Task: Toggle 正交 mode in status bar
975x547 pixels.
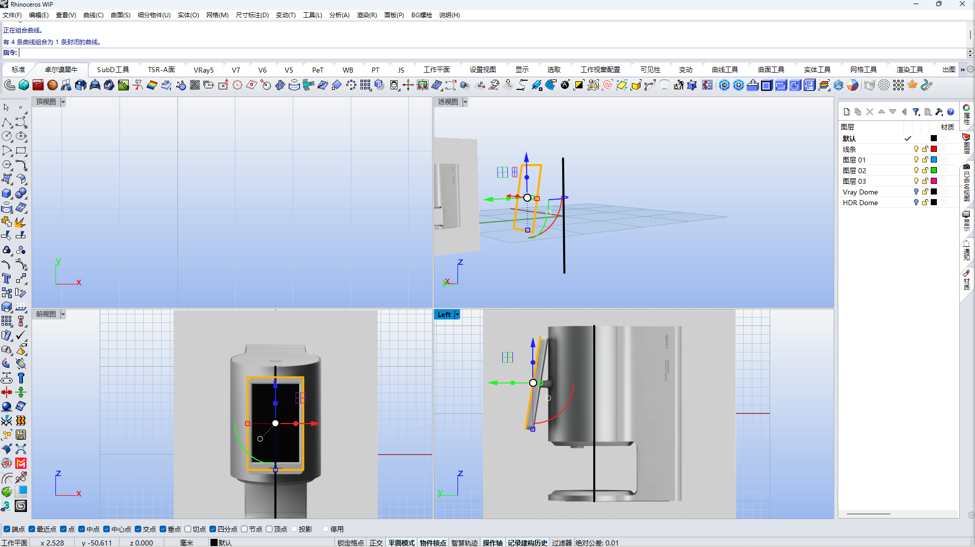Action: pos(376,543)
